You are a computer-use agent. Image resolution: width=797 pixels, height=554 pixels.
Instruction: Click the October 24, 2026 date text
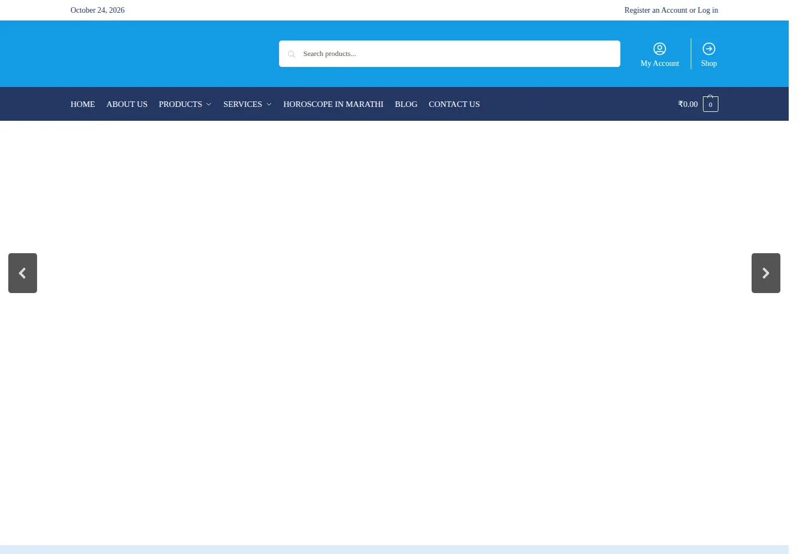coord(97,10)
